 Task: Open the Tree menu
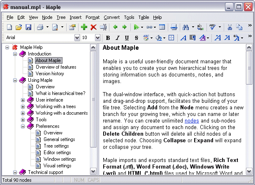(61, 17)
